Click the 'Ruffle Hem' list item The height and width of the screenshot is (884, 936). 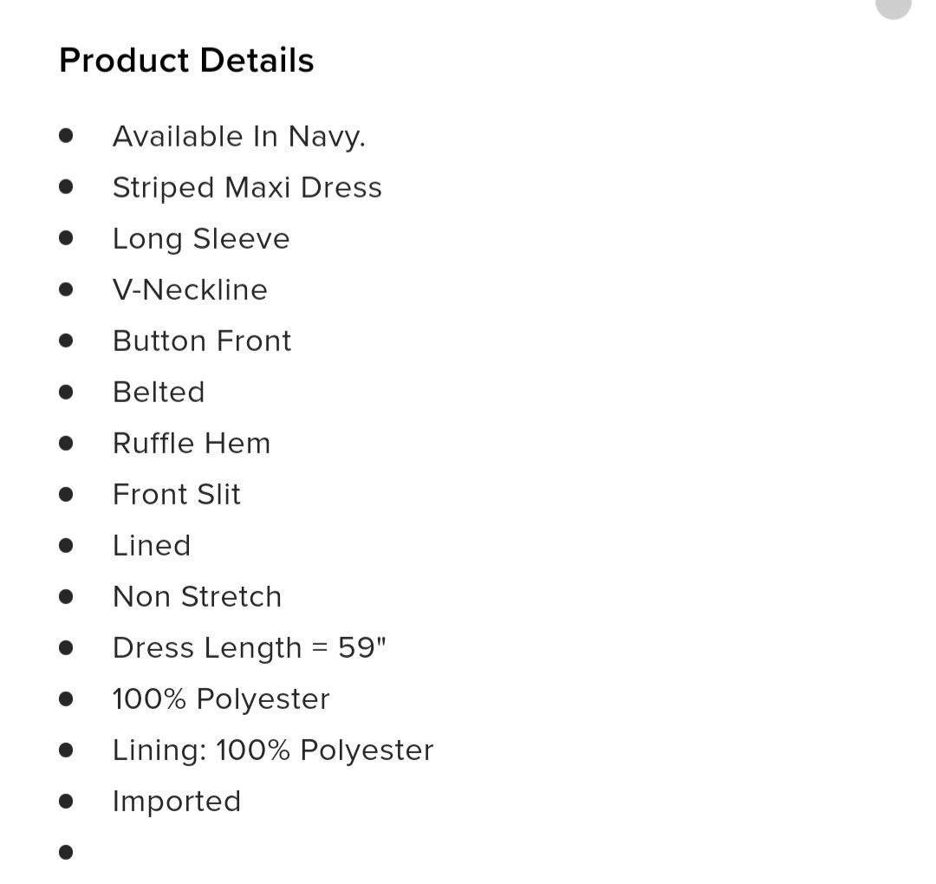pos(192,444)
